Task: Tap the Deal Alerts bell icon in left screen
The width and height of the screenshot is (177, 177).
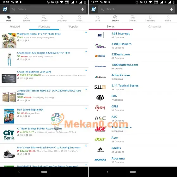Action: (62, 17)
